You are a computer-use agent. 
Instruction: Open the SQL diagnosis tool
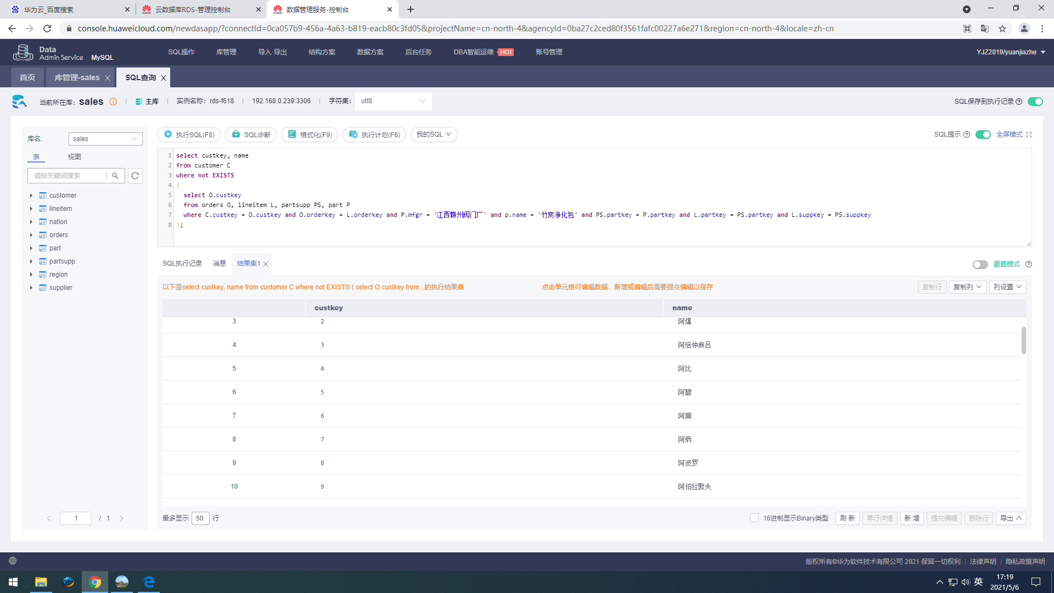point(251,135)
